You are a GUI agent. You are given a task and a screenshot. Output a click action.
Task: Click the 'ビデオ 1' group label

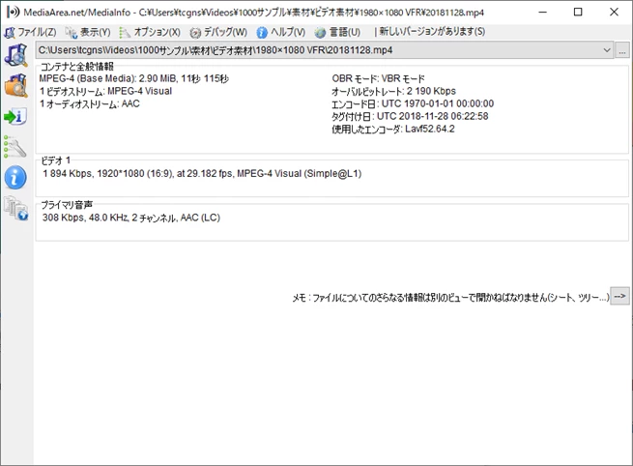pyautogui.click(x=56, y=160)
